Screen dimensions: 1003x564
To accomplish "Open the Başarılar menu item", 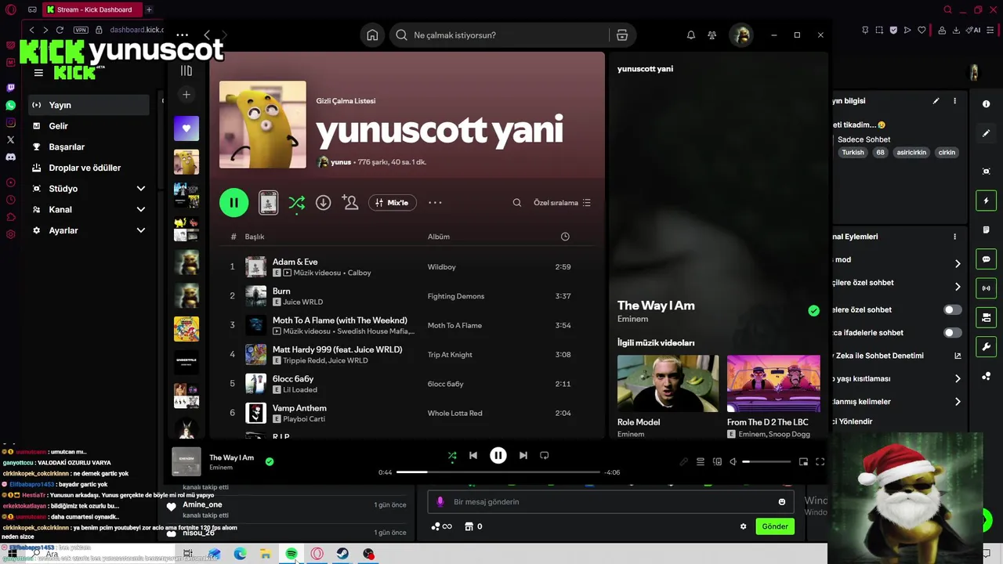I will 89,146.
